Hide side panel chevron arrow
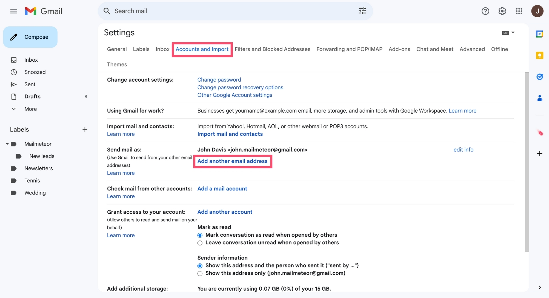The image size is (549, 298). [539, 287]
